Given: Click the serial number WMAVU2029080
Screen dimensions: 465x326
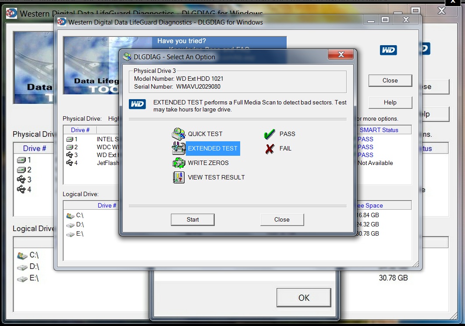Looking at the screenshot, I should [x=198, y=87].
